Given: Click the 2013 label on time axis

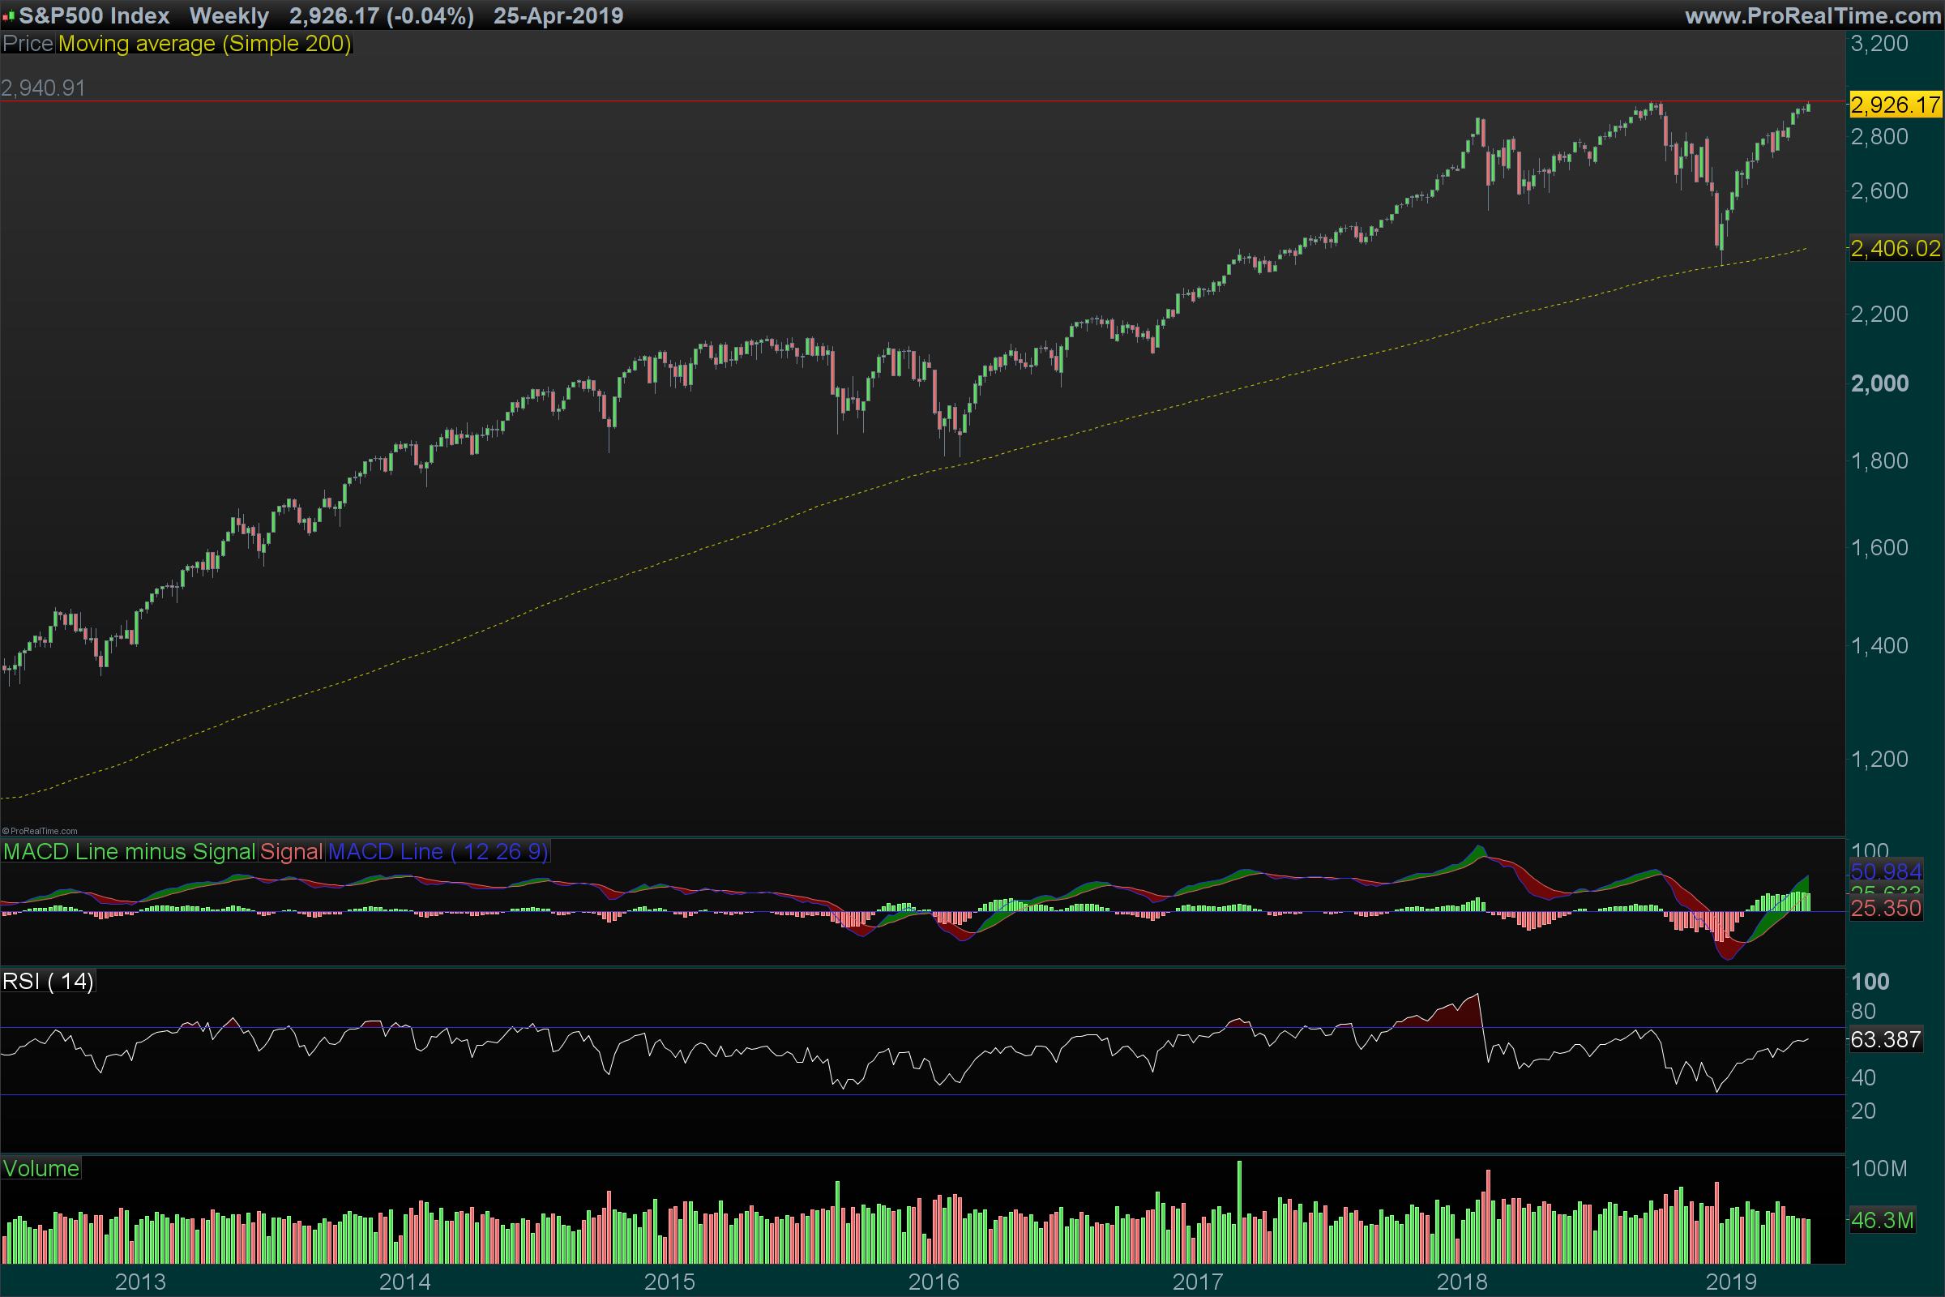Looking at the screenshot, I should 139,1282.
